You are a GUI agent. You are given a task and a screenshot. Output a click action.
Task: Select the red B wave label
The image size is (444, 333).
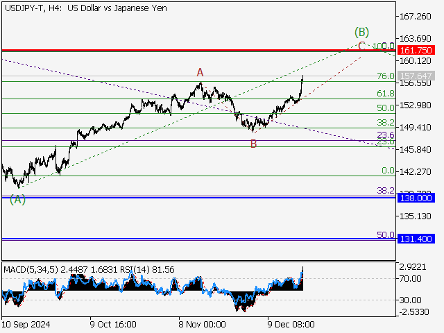coord(254,144)
